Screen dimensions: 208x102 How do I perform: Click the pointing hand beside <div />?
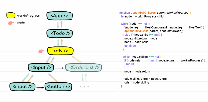[42, 51]
